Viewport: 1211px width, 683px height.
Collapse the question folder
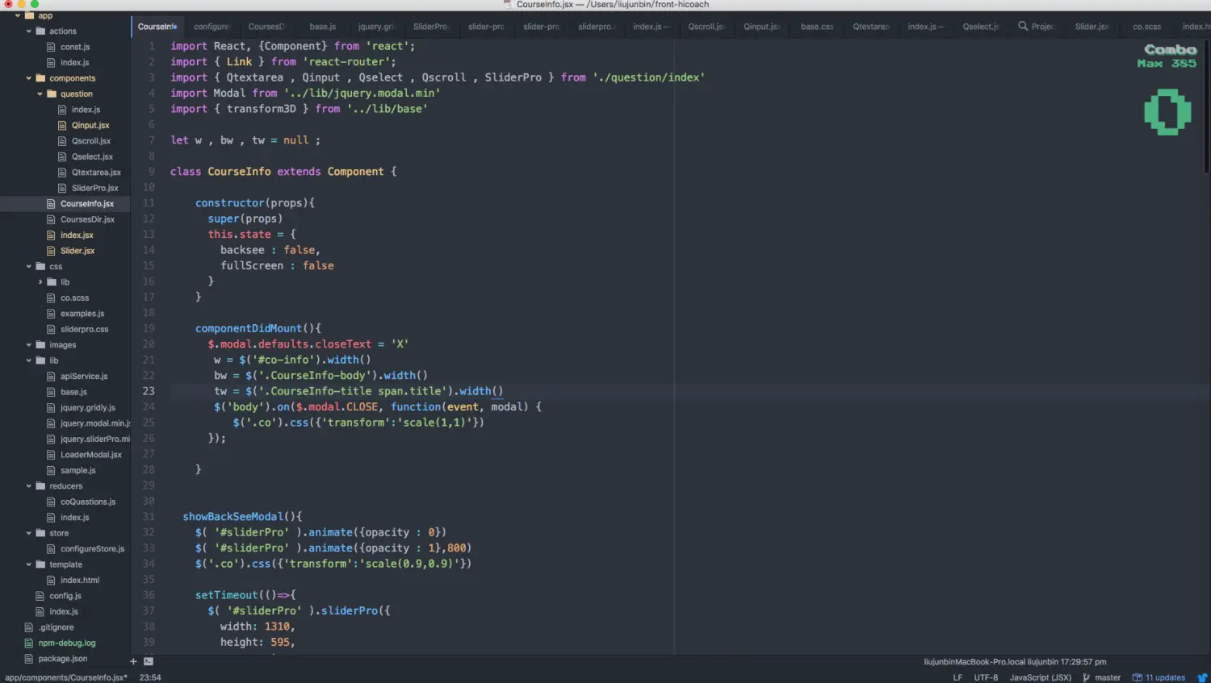point(40,94)
